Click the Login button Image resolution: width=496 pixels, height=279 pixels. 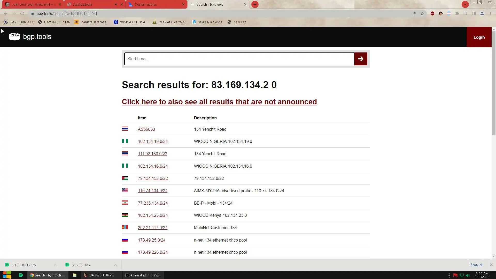(479, 37)
